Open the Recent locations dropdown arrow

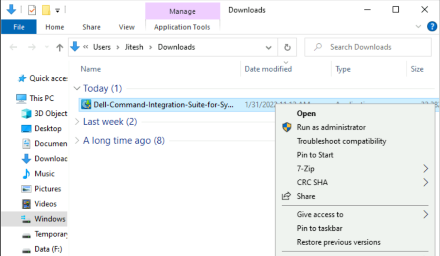47,47
